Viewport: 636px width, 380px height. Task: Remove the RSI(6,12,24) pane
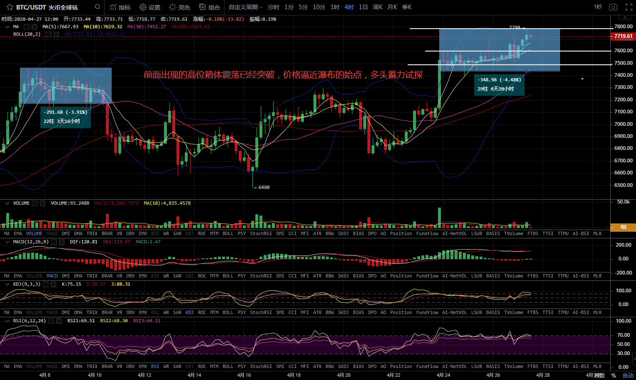click(x=59, y=321)
